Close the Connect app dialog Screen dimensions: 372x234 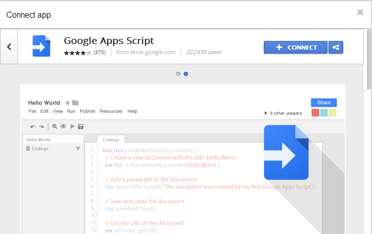click(x=360, y=12)
